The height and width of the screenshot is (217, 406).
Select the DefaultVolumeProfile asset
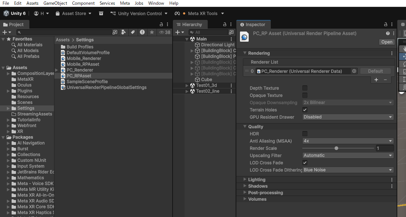88,53
